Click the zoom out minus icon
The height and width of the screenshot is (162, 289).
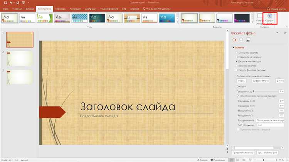[255, 160]
